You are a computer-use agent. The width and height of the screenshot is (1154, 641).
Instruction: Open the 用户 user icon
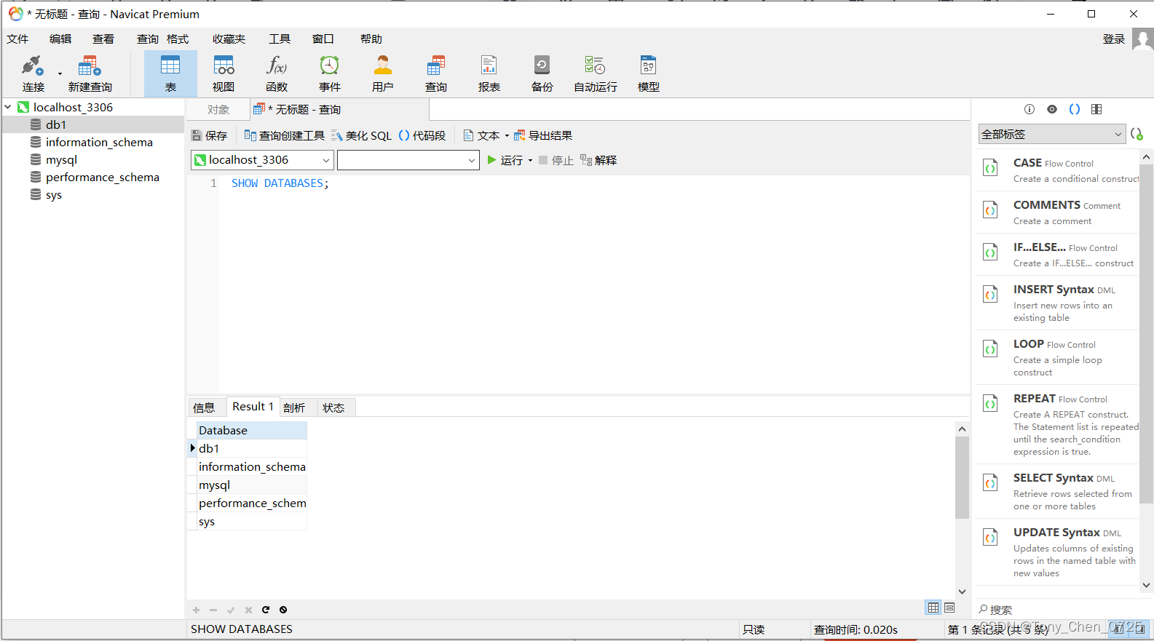click(x=383, y=73)
